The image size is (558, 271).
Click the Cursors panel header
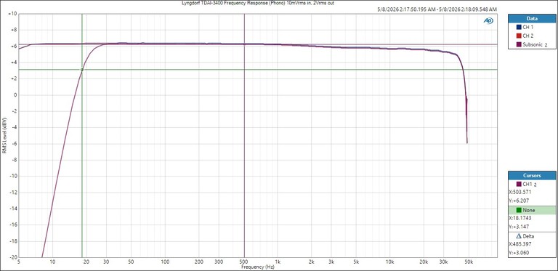pyautogui.click(x=532, y=175)
